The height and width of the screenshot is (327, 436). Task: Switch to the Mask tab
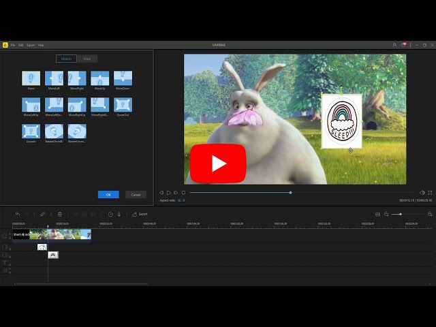point(87,59)
